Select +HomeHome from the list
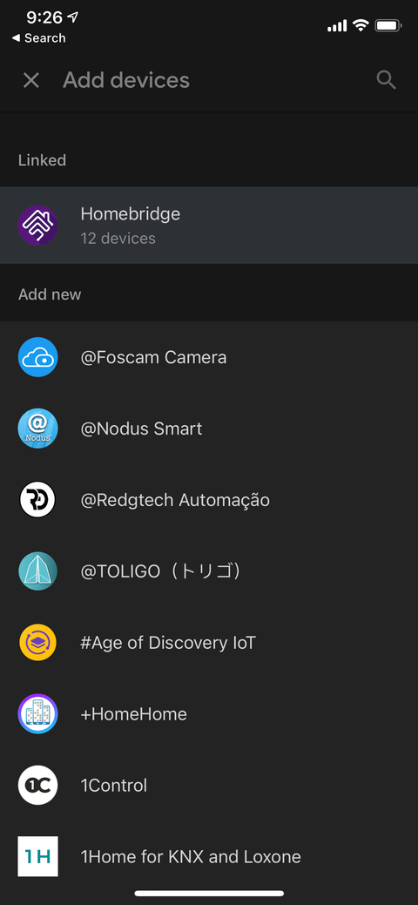Image resolution: width=418 pixels, height=905 pixels. [x=209, y=714]
